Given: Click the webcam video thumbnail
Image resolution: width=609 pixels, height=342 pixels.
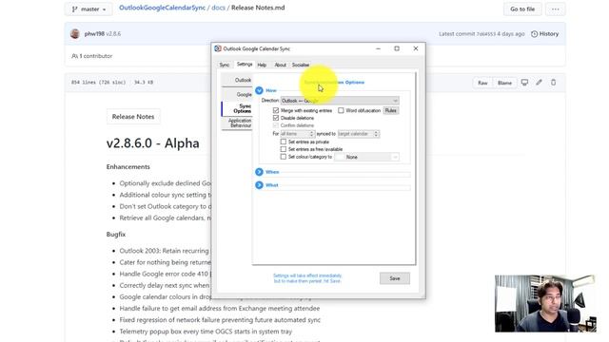Looking at the screenshot, I should (x=545, y=304).
